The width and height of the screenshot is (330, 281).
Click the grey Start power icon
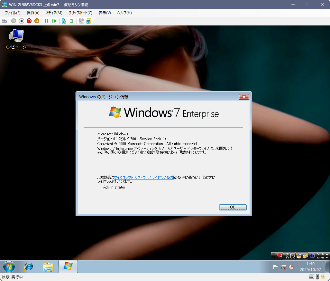tap(14, 21)
